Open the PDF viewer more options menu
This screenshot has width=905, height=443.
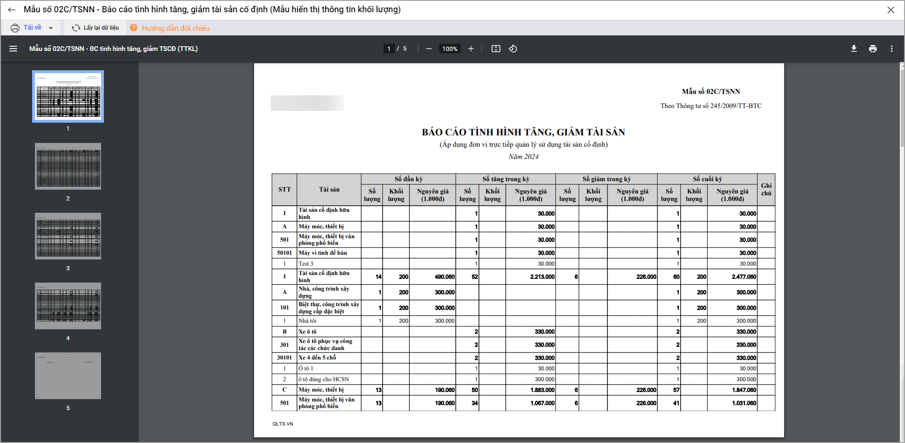[x=892, y=49]
